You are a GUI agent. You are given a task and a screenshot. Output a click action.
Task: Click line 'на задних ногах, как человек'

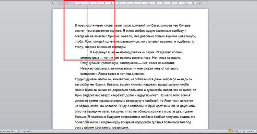pyautogui.click(x=135, y=106)
